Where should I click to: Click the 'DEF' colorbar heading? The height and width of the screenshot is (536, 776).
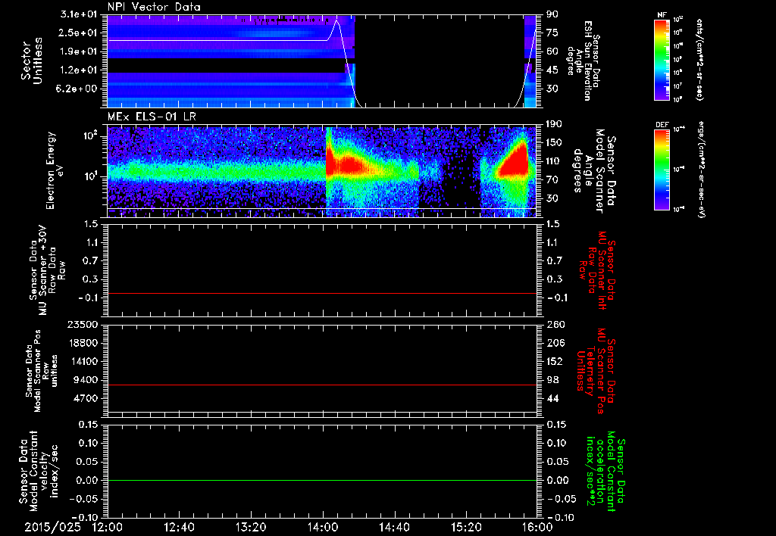tap(662, 125)
